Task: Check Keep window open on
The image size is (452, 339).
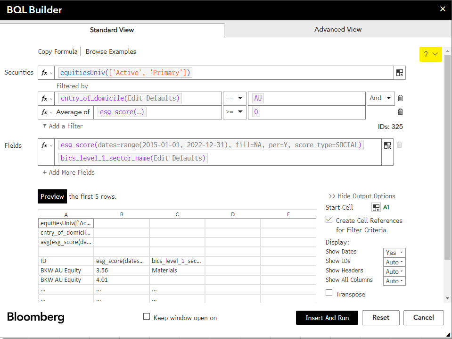Action: tap(147, 317)
